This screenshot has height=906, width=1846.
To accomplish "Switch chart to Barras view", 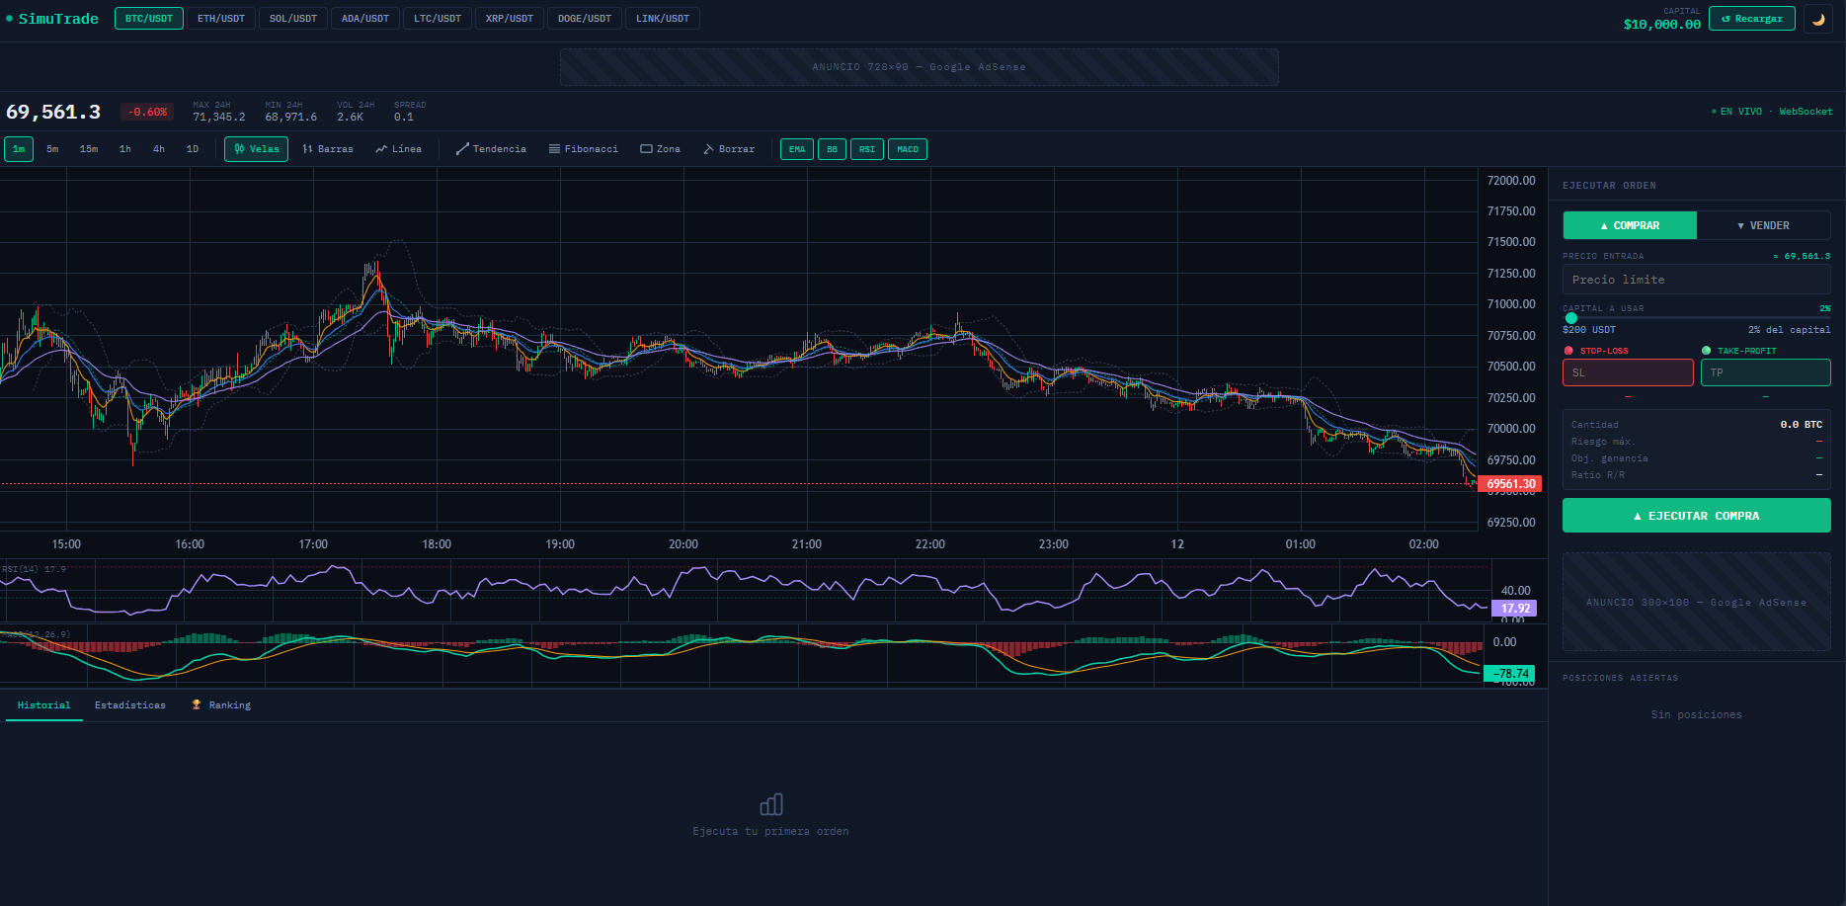I will coord(327,148).
